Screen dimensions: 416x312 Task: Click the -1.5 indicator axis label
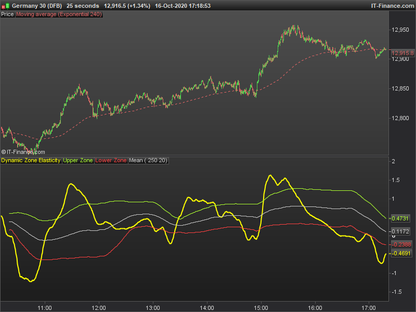tap(397, 292)
